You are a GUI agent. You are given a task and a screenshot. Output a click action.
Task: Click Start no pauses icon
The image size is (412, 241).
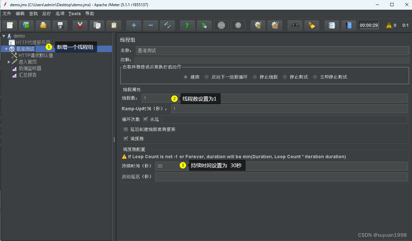pos(204,25)
